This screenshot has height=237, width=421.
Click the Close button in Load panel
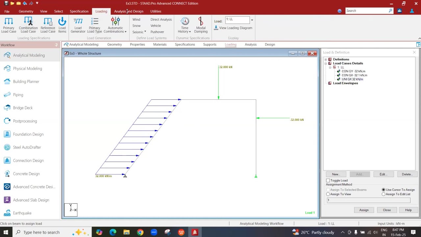coord(387,210)
